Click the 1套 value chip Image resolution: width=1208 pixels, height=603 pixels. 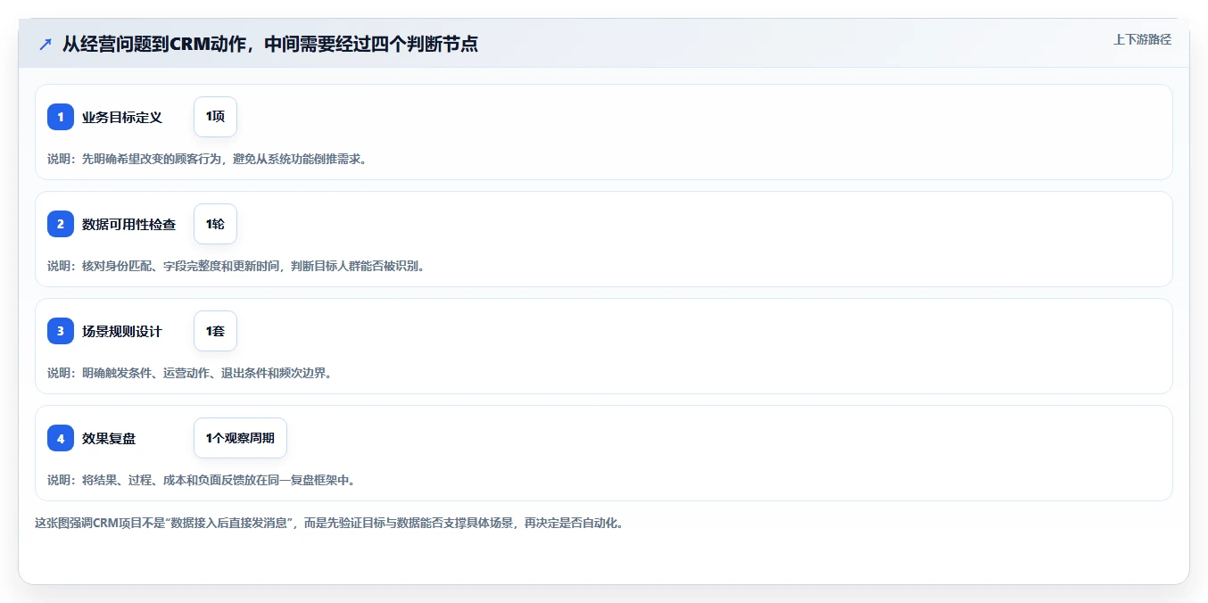point(215,331)
